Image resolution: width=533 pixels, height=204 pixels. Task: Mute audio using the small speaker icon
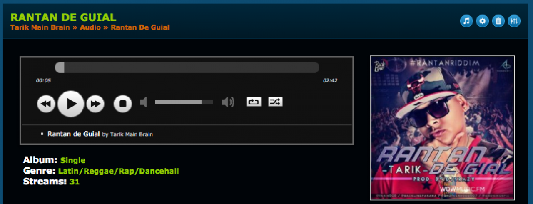click(x=143, y=102)
